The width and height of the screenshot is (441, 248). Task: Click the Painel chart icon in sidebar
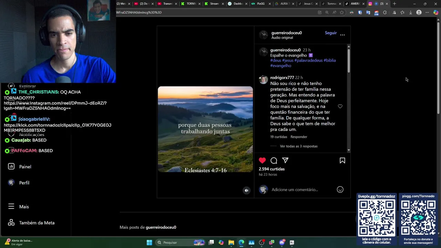tap(11, 166)
